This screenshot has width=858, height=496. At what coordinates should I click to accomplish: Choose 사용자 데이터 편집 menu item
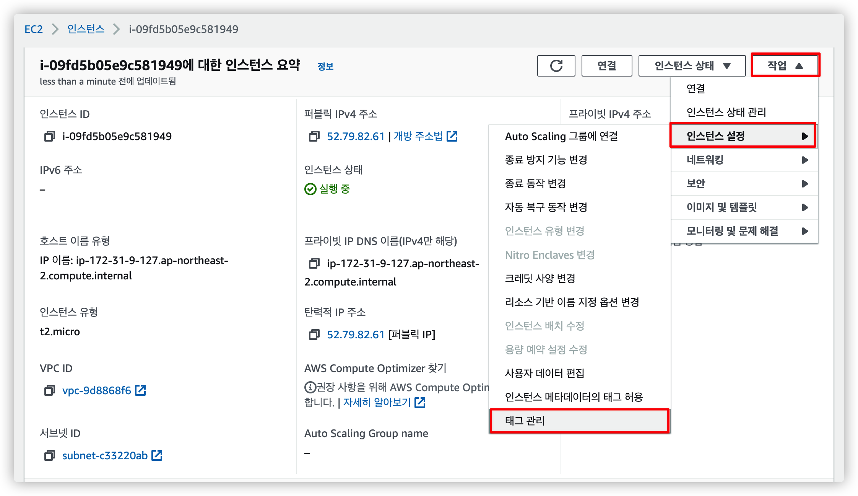[544, 373]
